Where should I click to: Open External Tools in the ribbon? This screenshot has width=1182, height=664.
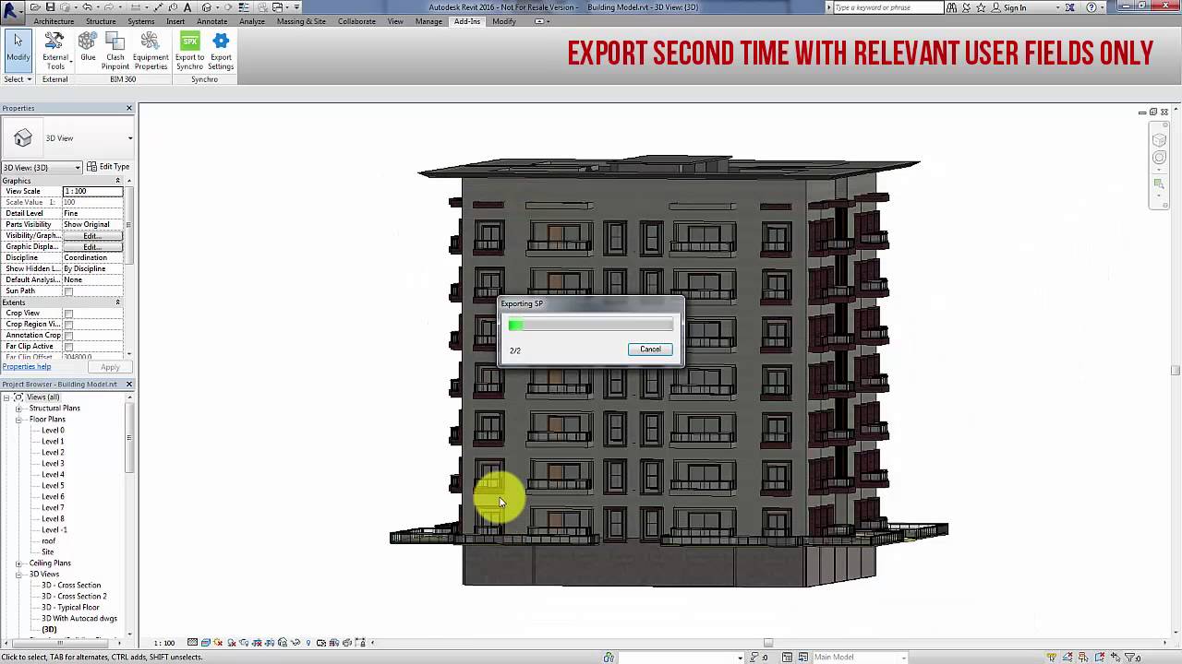tap(54, 51)
